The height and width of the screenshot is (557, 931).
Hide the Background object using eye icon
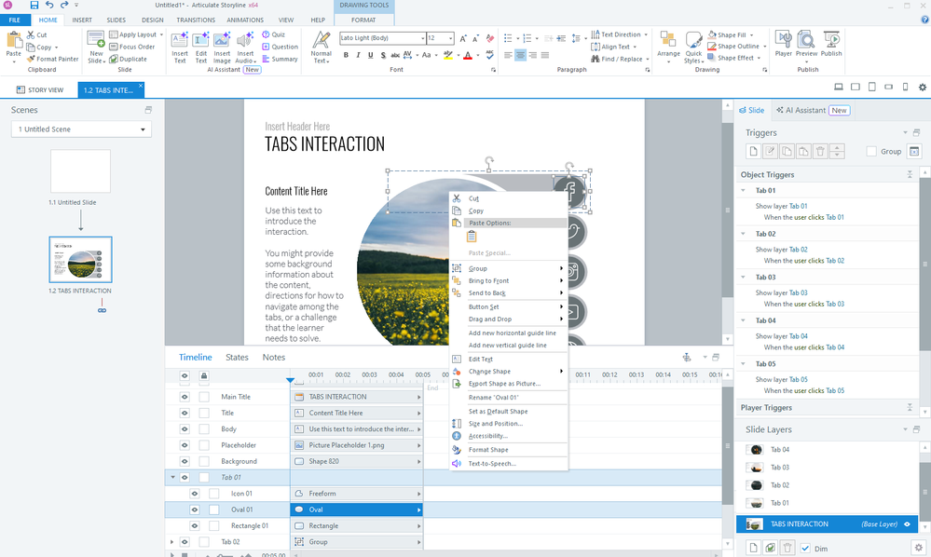pos(185,461)
